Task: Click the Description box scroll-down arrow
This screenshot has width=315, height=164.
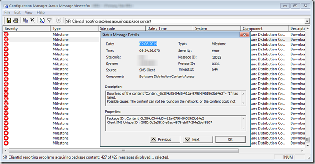Action: 243,103
